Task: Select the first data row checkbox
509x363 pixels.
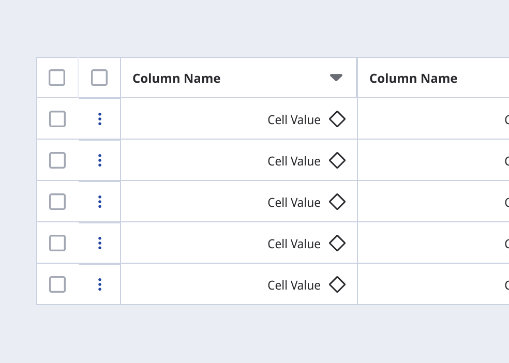Action: (x=57, y=119)
